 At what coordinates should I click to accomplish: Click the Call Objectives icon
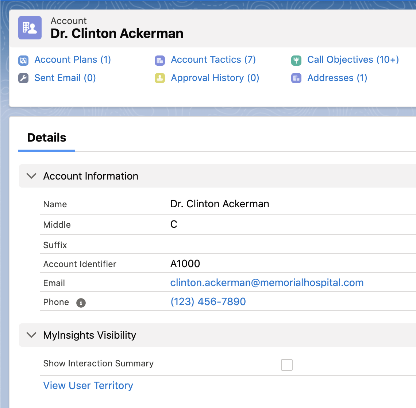click(x=296, y=60)
